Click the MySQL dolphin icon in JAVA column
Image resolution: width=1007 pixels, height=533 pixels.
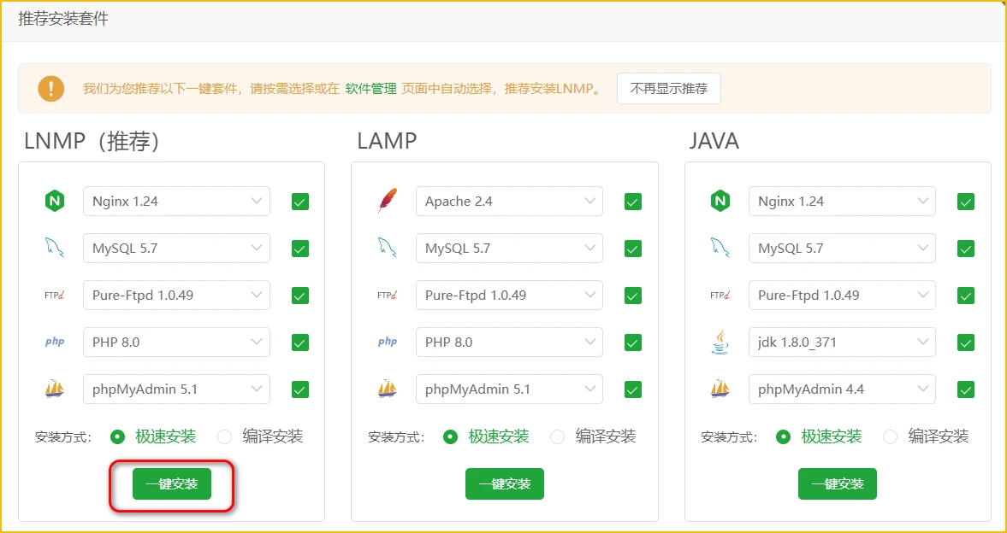click(720, 249)
